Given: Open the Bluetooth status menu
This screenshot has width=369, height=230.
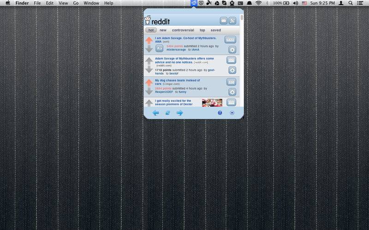Looking at the screenshot, I should point(267,3).
